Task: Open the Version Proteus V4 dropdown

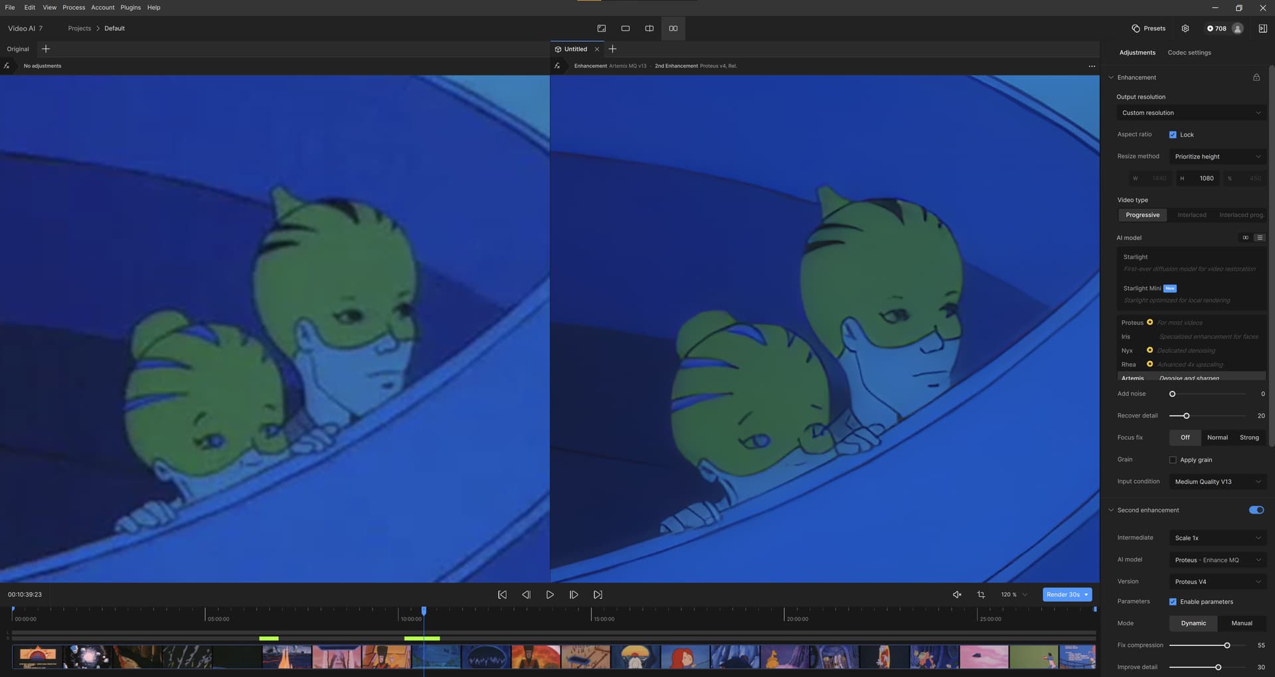Action: [1217, 582]
